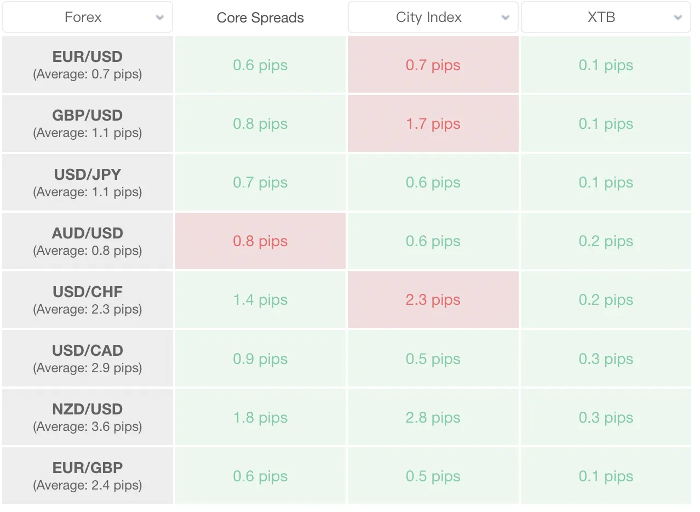The width and height of the screenshot is (700, 512).
Task: Click the chevron arrow beside XTB
Action: coord(678,18)
